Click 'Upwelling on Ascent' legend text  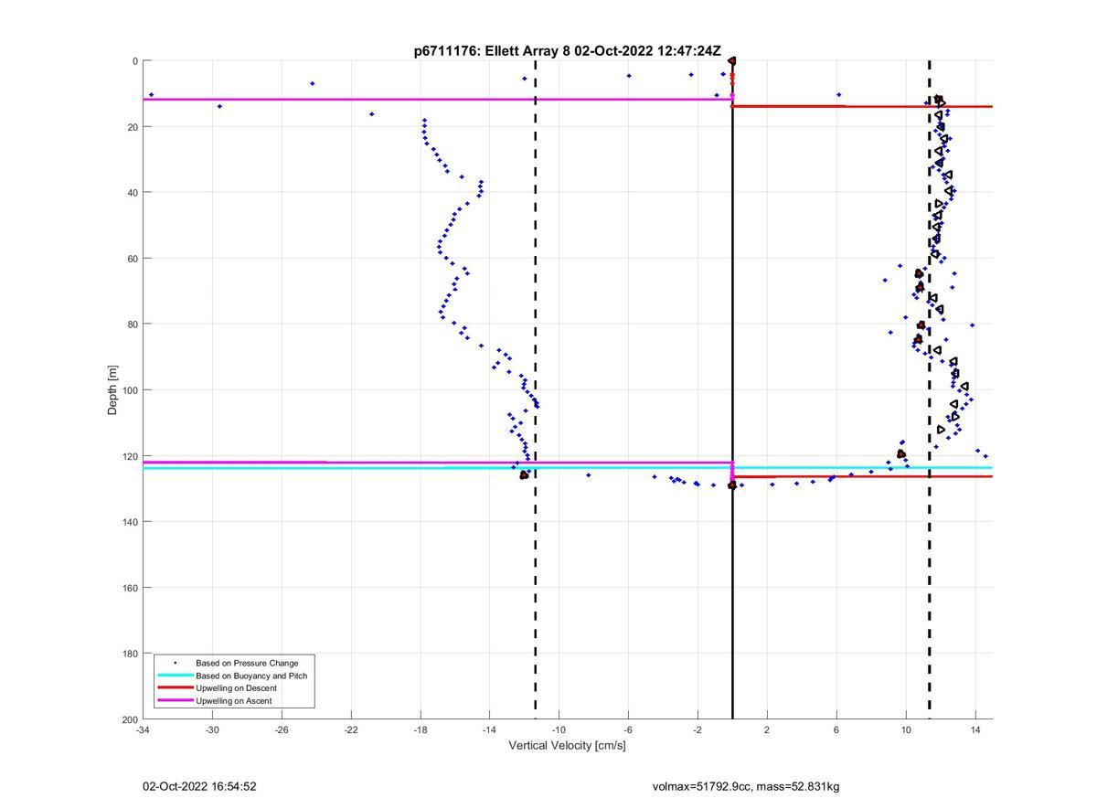[233, 701]
